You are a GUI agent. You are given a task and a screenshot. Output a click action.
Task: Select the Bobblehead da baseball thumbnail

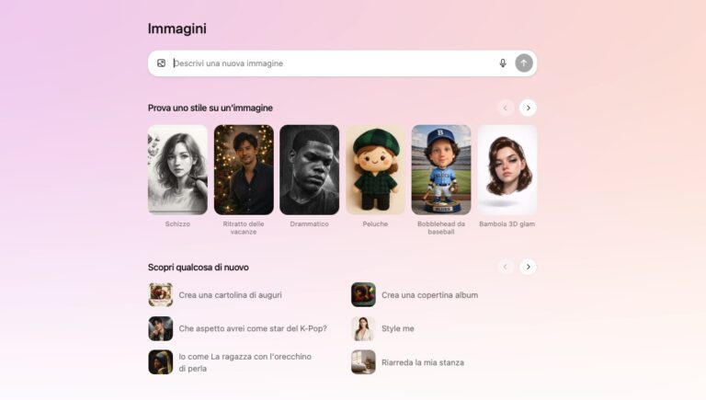441,170
